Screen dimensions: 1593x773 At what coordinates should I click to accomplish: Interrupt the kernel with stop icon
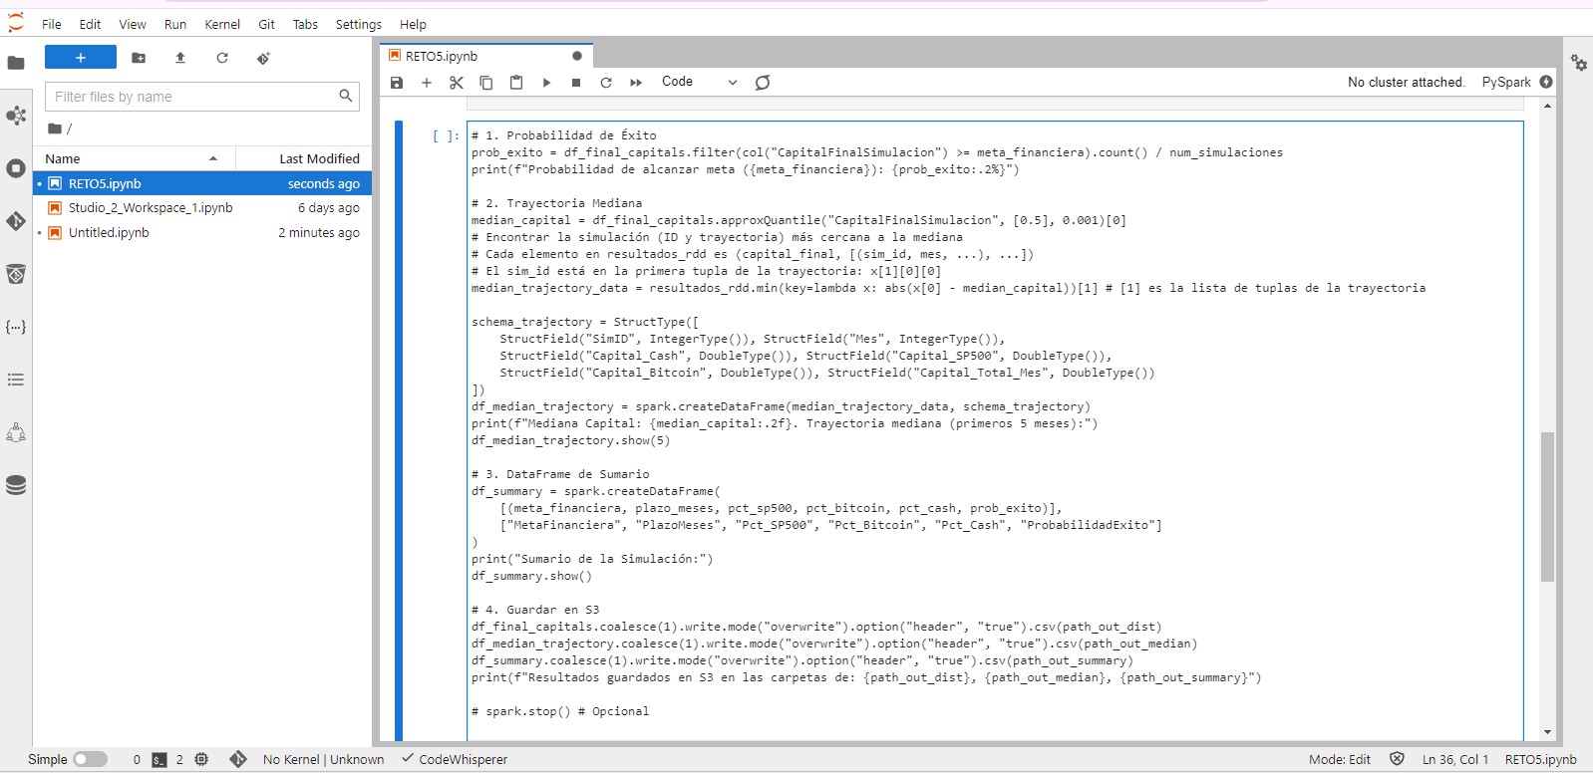point(576,83)
